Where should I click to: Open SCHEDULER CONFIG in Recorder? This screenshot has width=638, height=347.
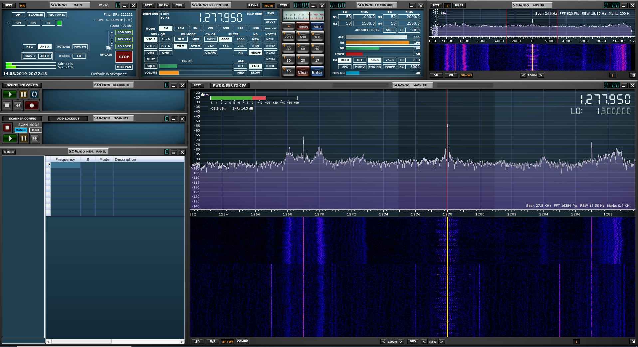[22, 85]
